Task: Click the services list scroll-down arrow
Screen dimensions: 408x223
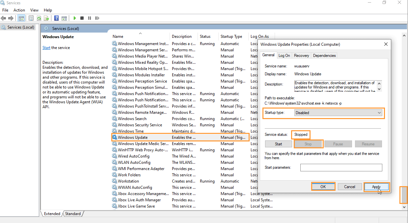Action: pos(404,207)
